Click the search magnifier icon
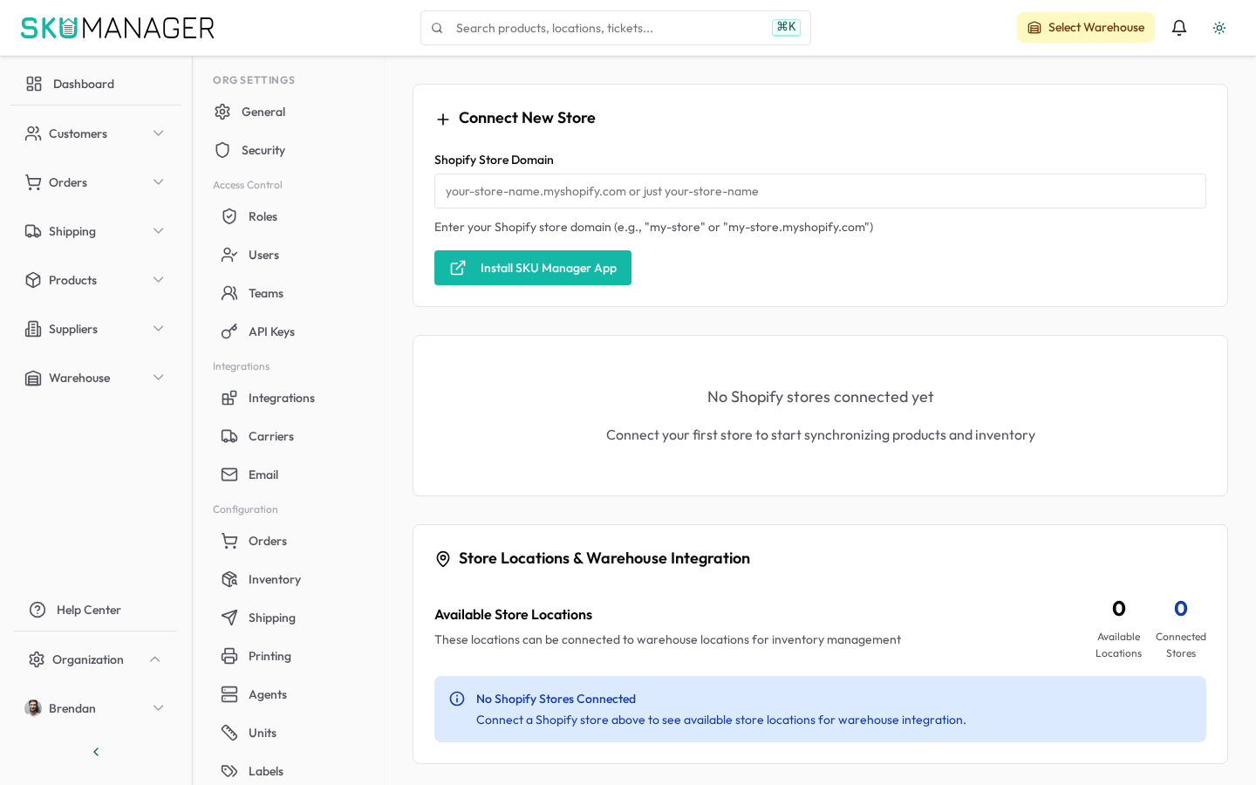1256x785 pixels. pos(437,28)
